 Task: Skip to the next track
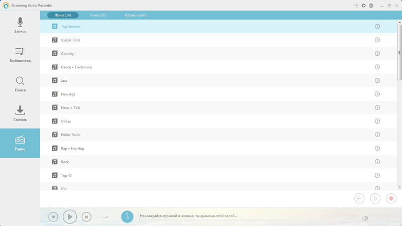pos(86,217)
